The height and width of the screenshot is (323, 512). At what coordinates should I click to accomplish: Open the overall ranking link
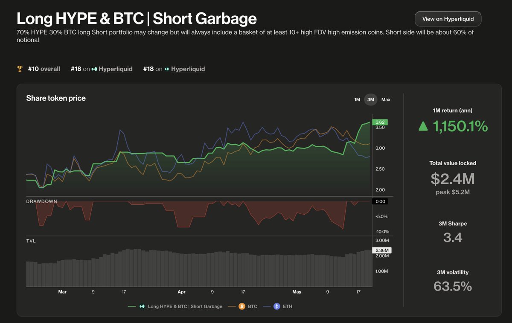coord(50,69)
